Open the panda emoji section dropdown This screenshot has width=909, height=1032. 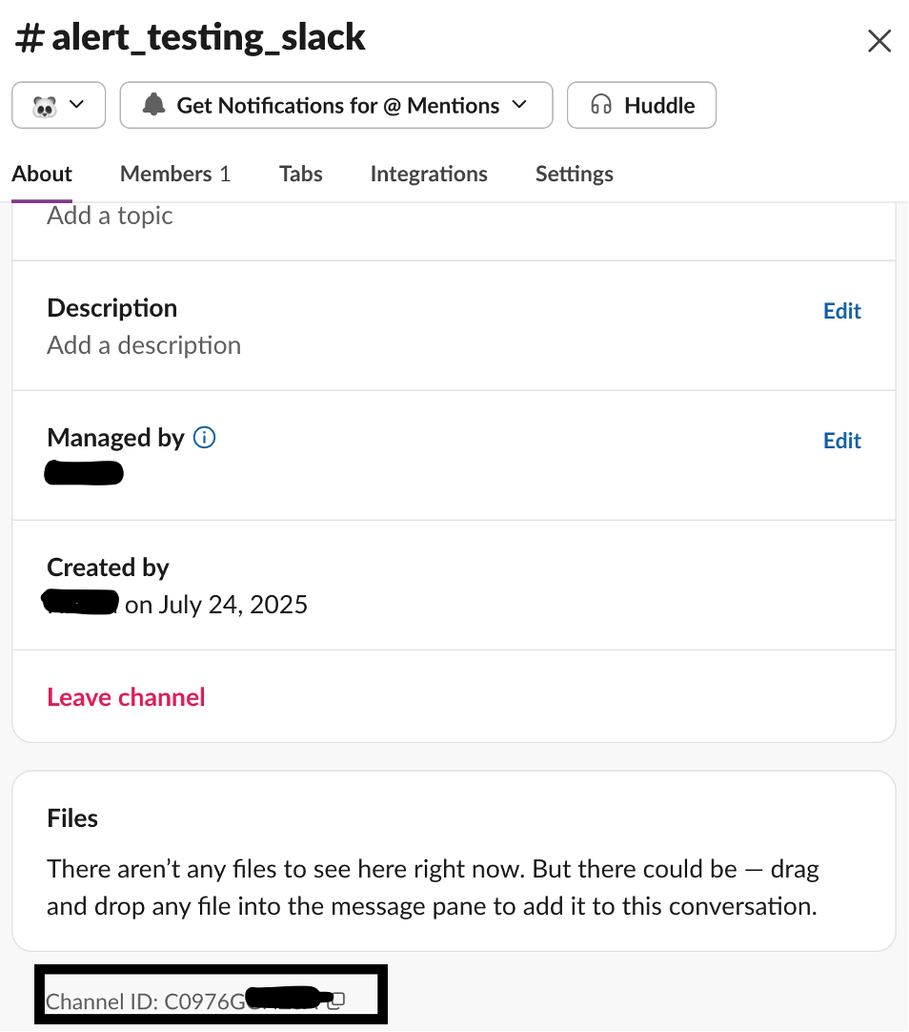[x=58, y=105]
